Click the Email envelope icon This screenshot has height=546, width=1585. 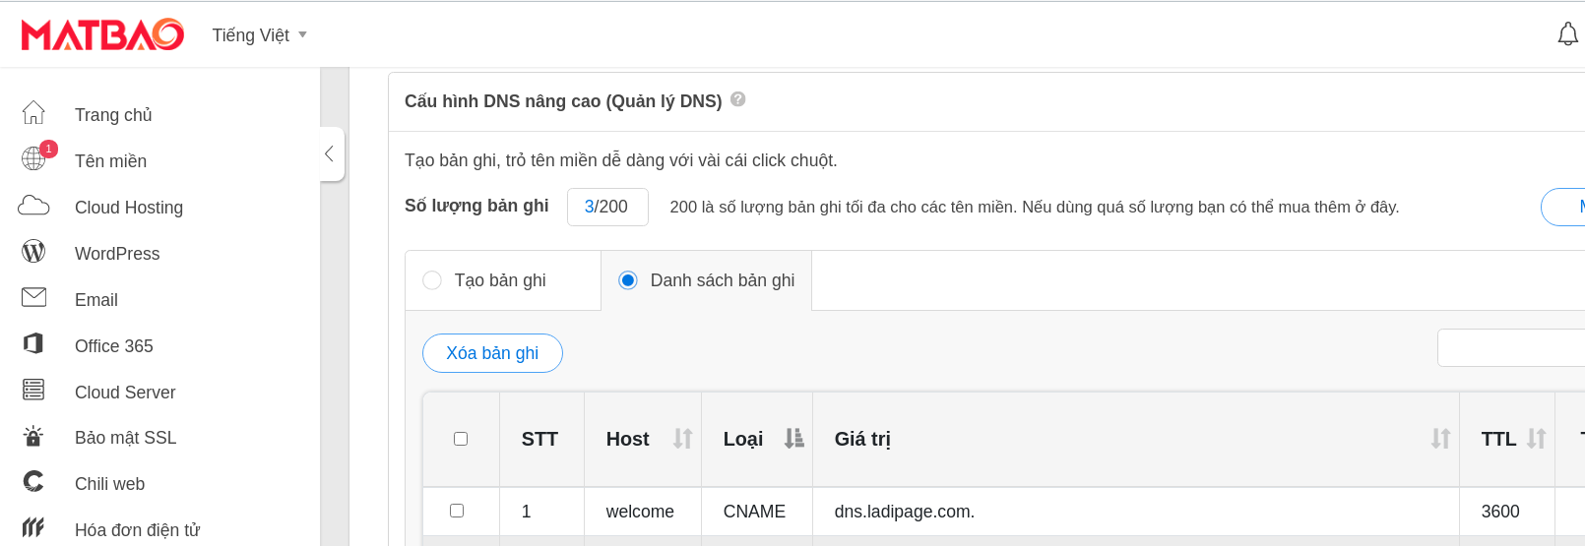[33, 297]
